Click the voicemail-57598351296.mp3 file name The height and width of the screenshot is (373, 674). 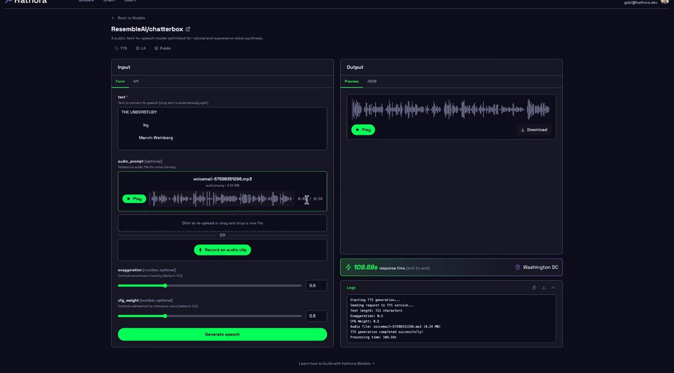[223, 179]
